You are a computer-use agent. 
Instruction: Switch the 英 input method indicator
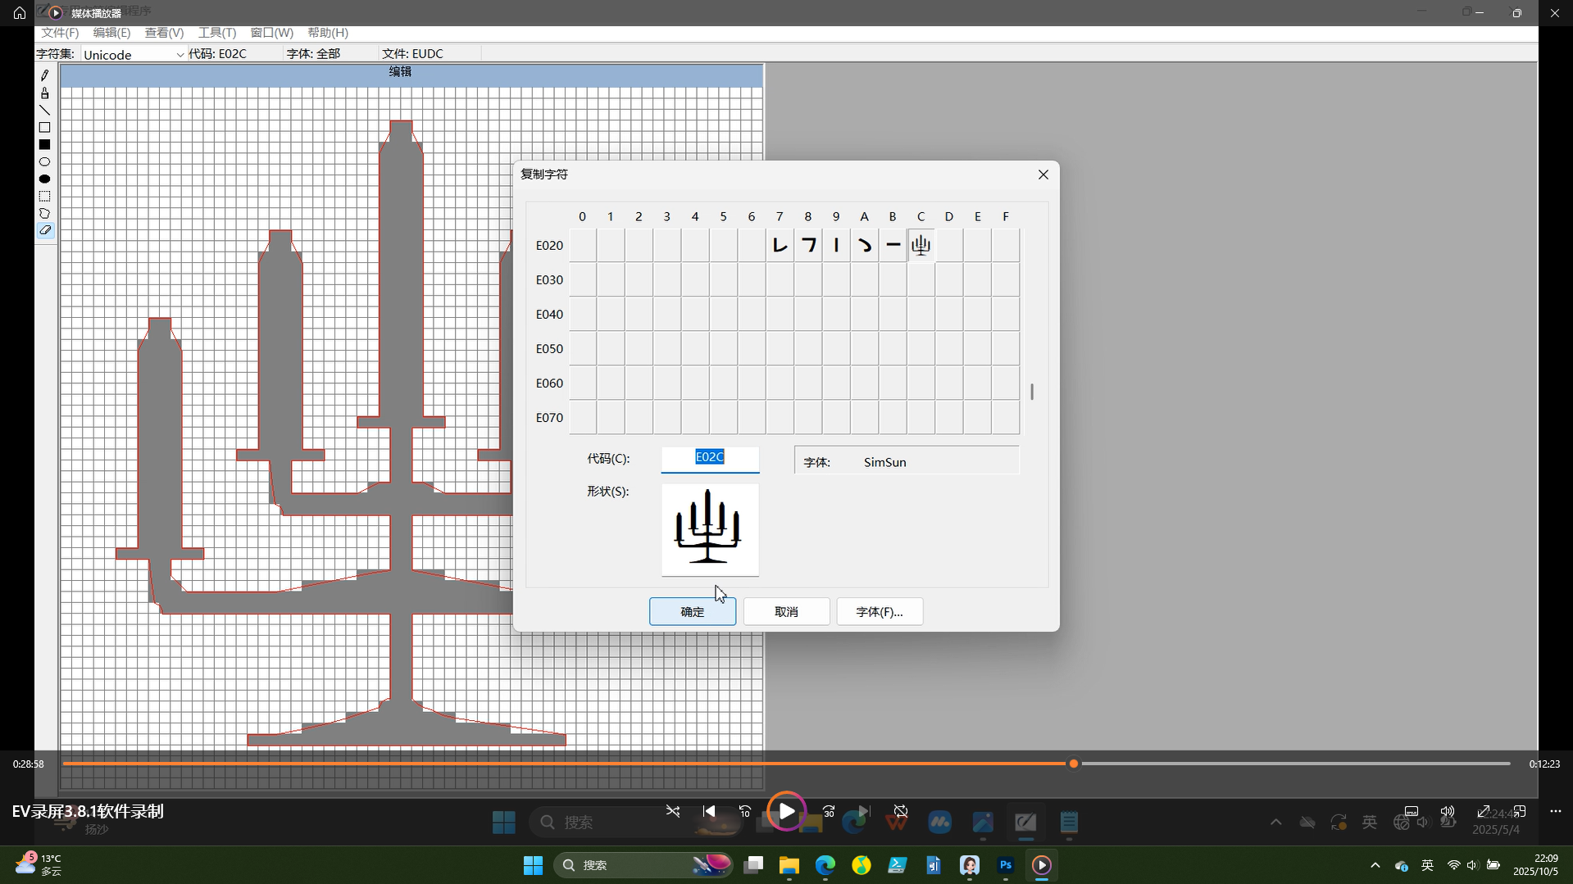pos(1427,865)
